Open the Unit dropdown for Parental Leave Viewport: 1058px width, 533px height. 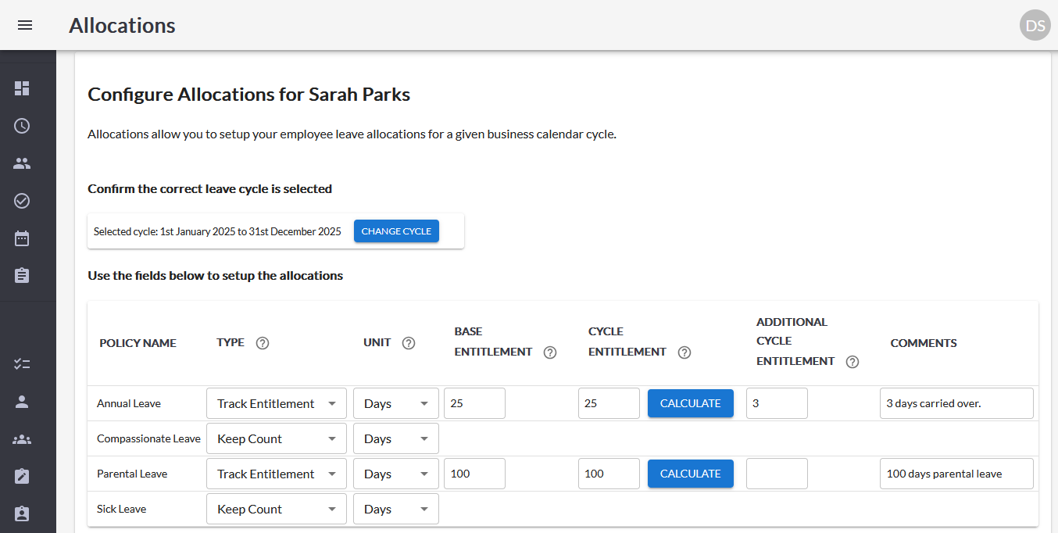point(395,473)
